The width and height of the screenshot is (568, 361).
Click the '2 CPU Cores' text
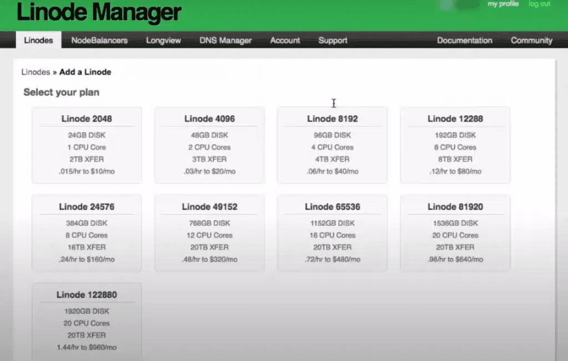pyautogui.click(x=209, y=147)
